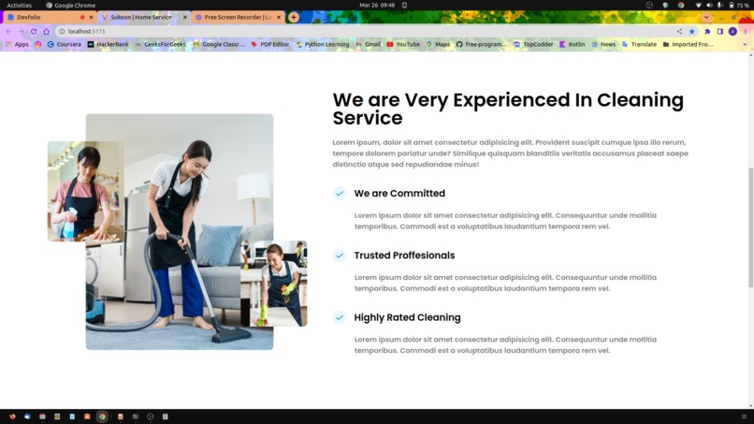The width and height of the screenshot is (754, 424).
Task: Reload the localhost page
Action: click(34, 31)
